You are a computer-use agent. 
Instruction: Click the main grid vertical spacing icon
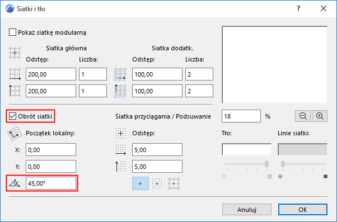point(15,91)
